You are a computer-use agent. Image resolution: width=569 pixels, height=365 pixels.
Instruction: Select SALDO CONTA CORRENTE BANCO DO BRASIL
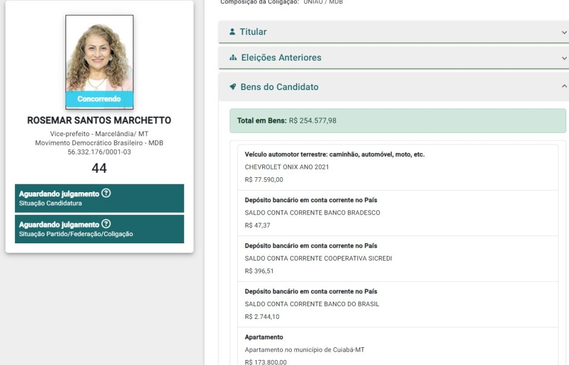pyautogui.click(x=312, y=304)
